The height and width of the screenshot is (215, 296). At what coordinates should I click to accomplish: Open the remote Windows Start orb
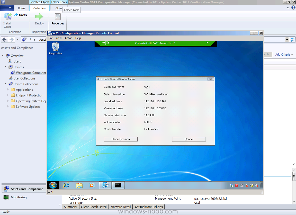click(53, 185)
